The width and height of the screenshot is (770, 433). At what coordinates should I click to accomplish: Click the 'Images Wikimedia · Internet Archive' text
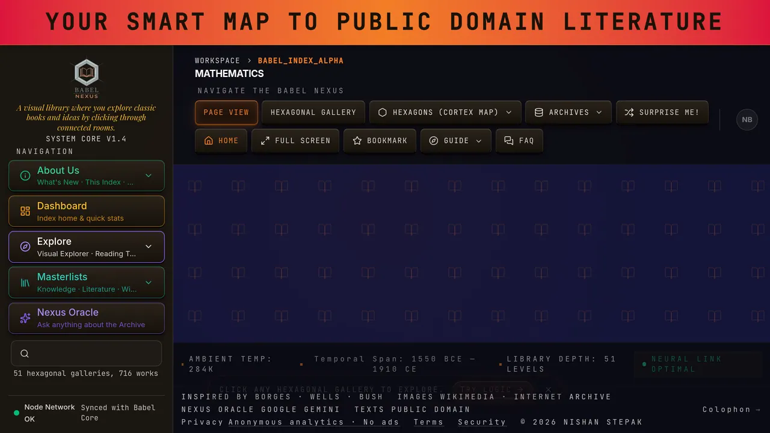pos(504,397)
